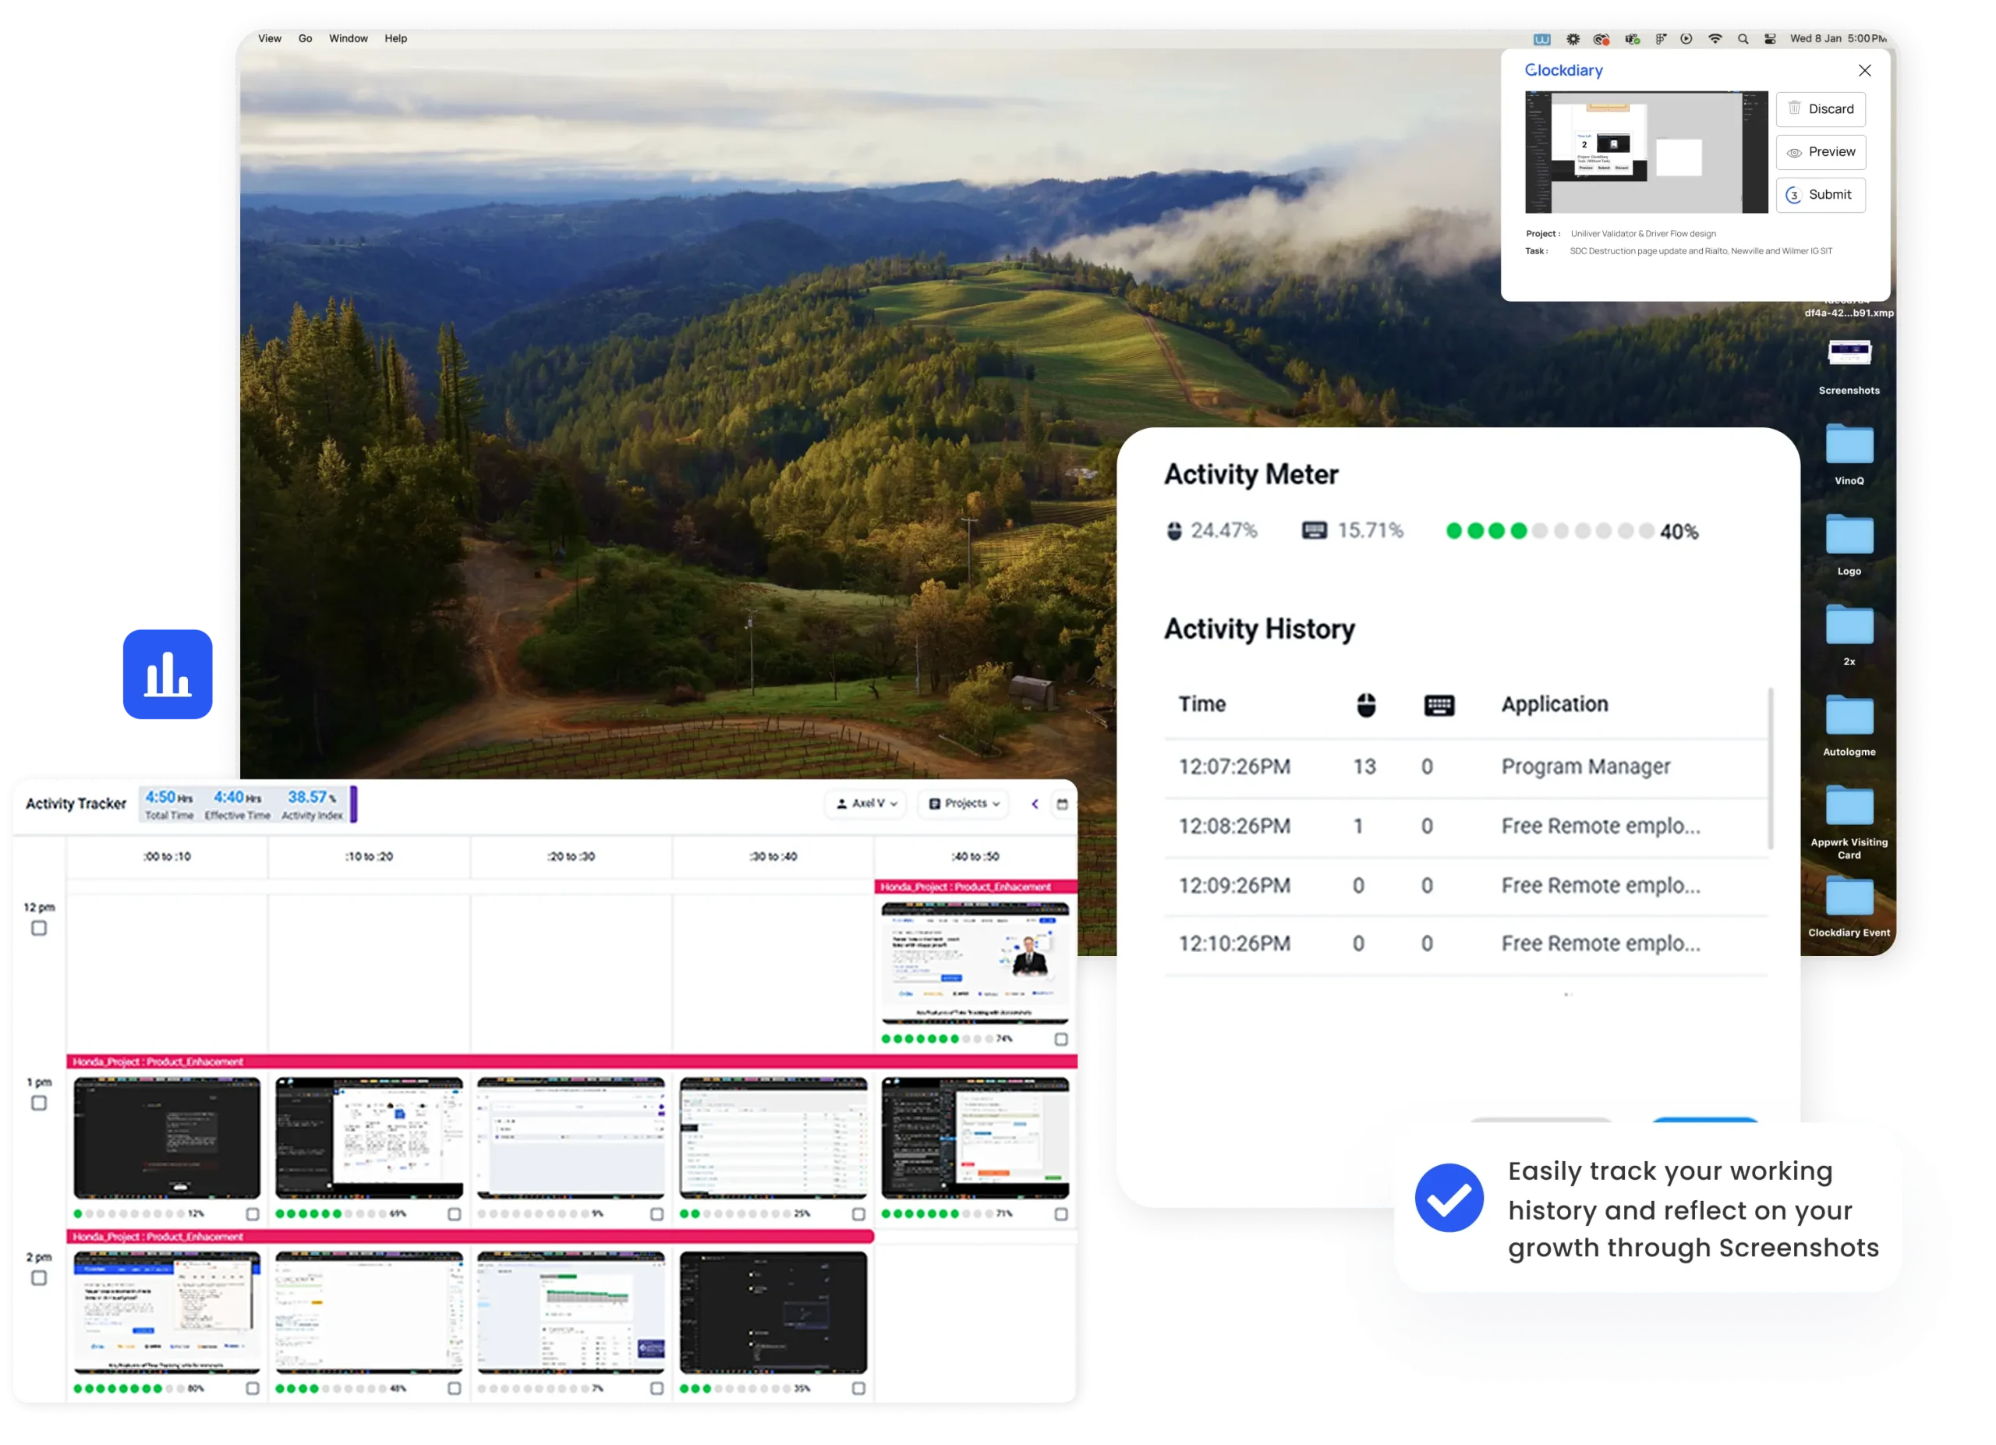Click the 48% activity indicator dots

tap(330, 1388)
